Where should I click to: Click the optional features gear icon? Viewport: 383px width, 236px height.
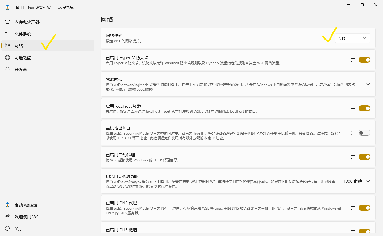click(8, 58)
